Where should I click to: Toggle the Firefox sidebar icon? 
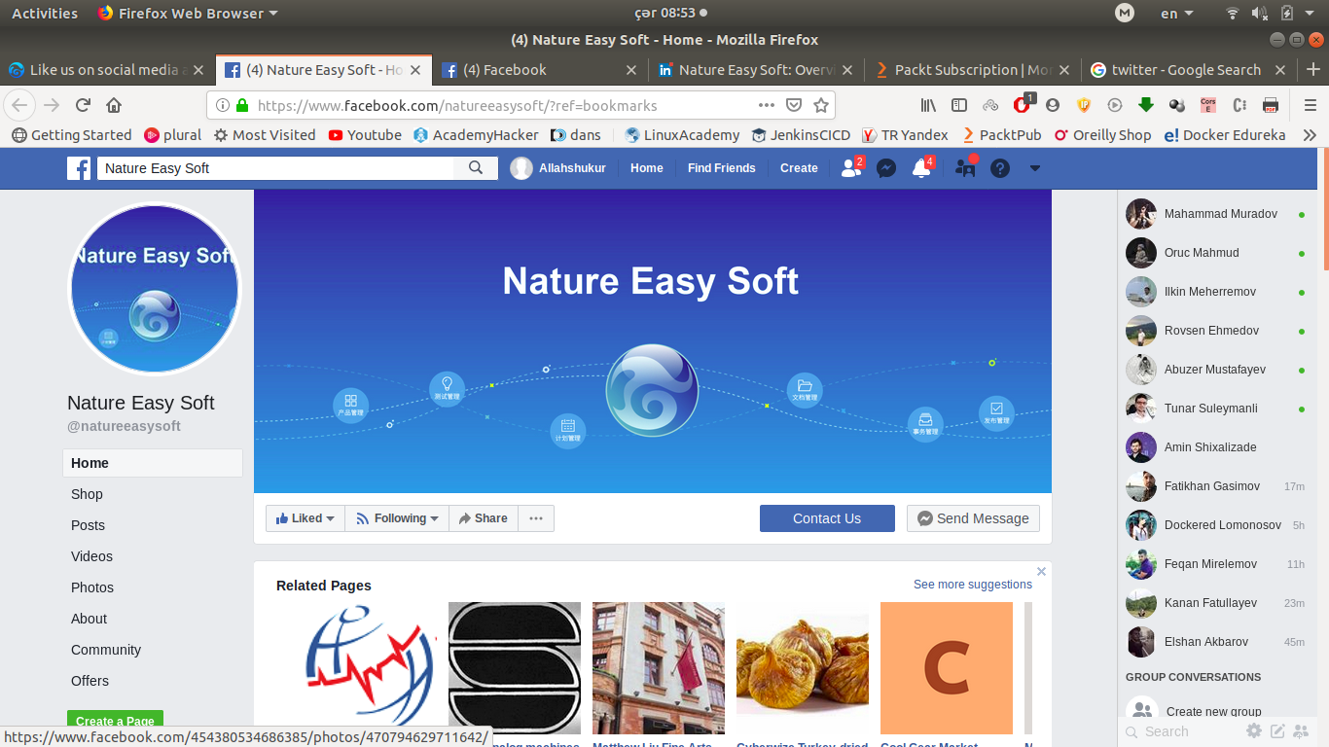tap(959, 105)
